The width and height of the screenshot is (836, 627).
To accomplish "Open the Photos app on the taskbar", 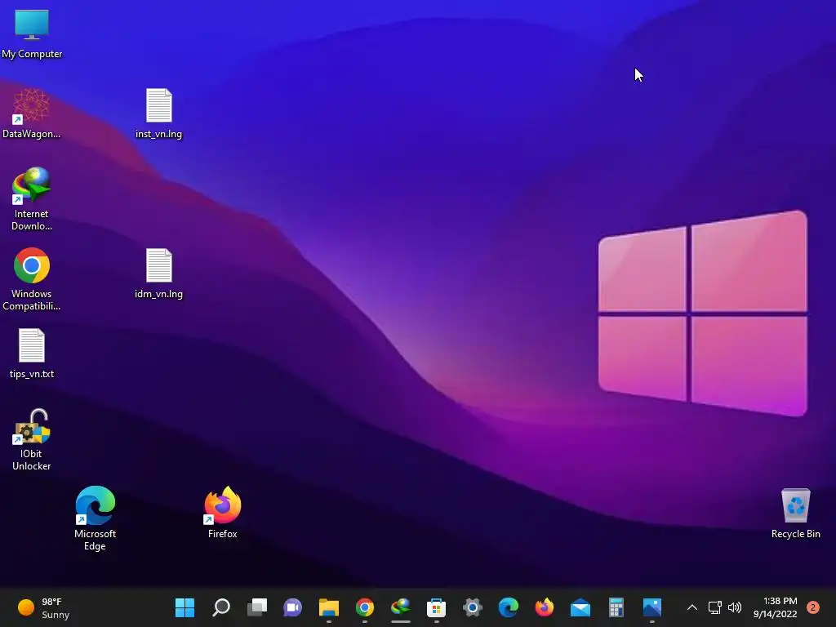I will pyautogui.click(x=652, y=607).
